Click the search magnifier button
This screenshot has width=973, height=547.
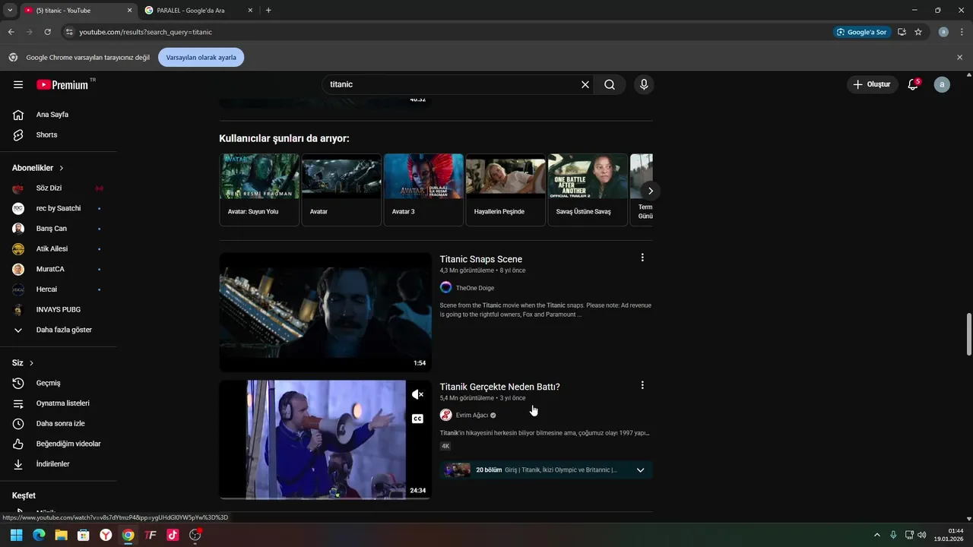tap(610, 84)
